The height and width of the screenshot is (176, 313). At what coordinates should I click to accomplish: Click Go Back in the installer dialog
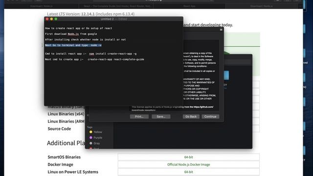coord(191,116)
